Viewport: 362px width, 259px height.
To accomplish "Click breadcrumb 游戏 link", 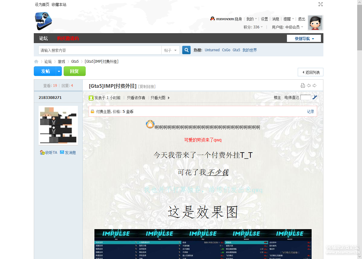I will coord(62,62).
